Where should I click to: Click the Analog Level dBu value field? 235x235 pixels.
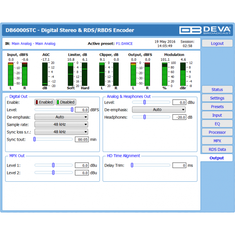point(179,102)
